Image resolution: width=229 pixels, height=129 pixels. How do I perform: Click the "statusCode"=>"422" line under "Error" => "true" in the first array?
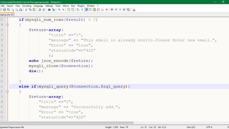72,51
